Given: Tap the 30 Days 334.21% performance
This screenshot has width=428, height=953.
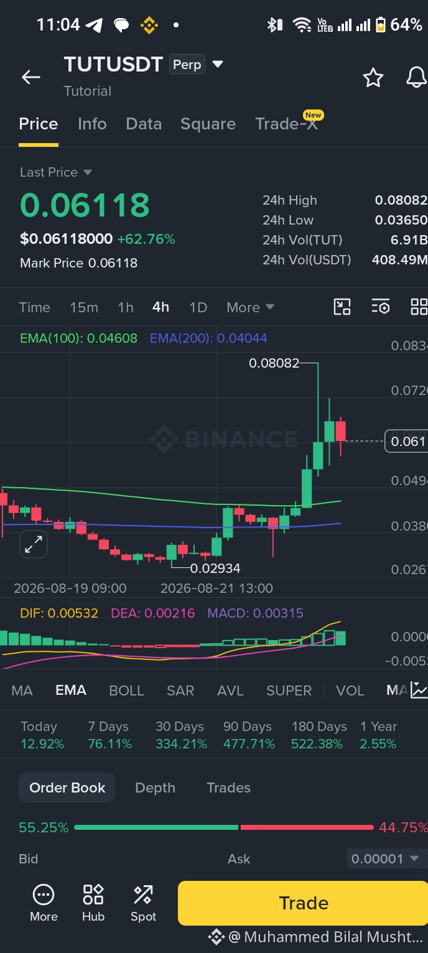Looking at the screenshot, I should (181, 735).
